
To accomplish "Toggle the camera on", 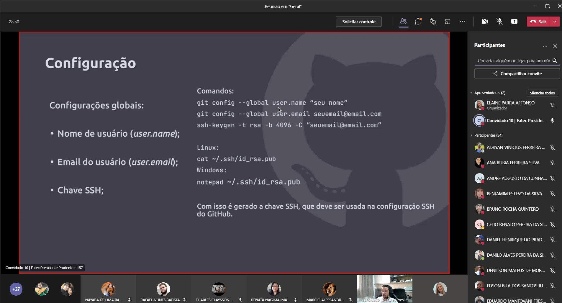I will click(x=485, y=22).
